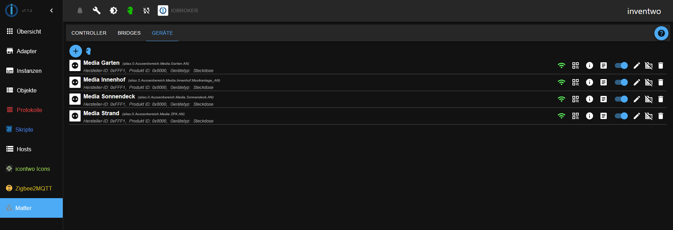
Task: Click the green expert mode head icon
Action: pyautogui.click(x=130, y=11)
